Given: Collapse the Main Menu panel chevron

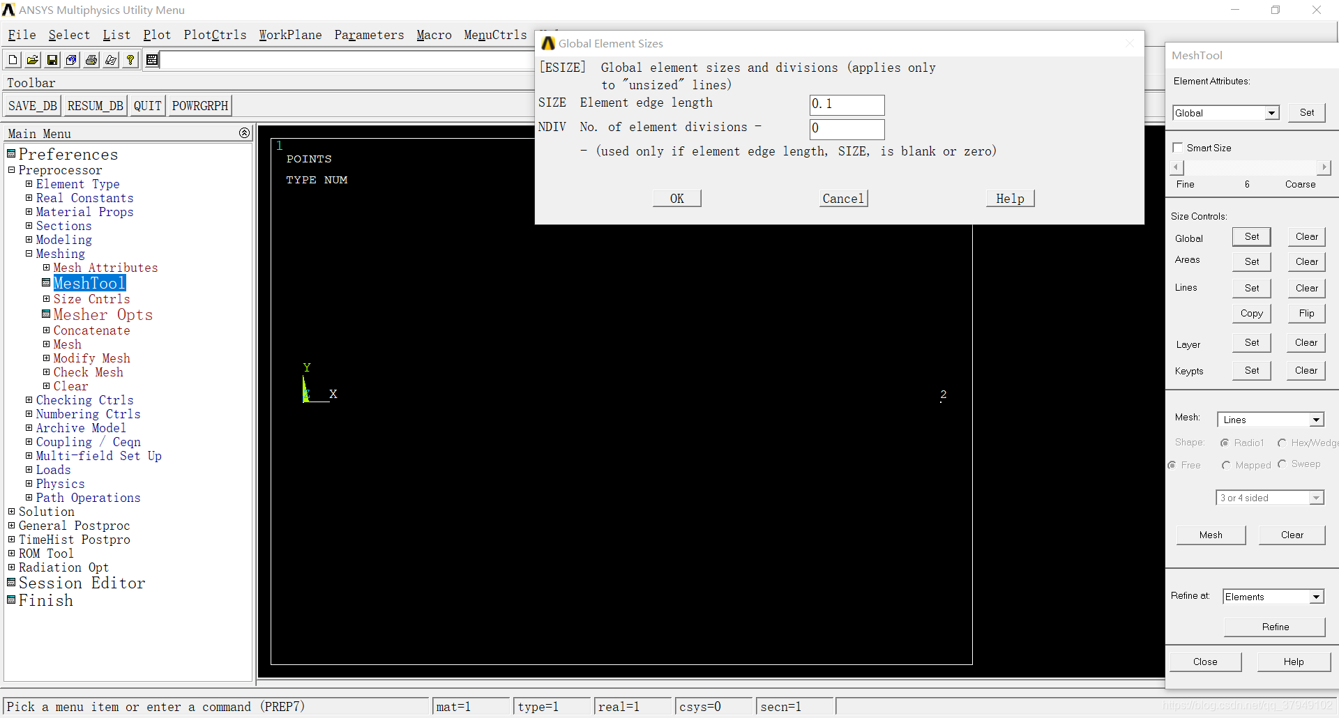Looking at the screenshot, I should pyautogui.click(x=244, y=132).
